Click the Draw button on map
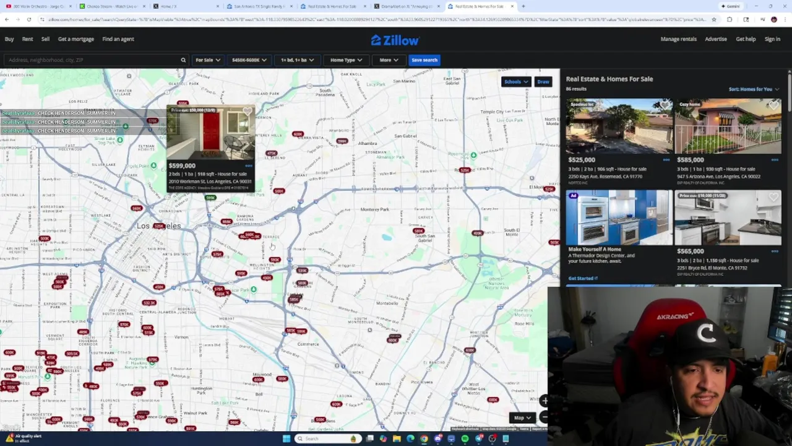The image size is (792, 446). coord(543,82)
